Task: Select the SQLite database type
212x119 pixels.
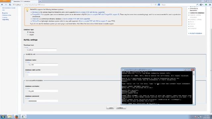Action: click(28, 35)
